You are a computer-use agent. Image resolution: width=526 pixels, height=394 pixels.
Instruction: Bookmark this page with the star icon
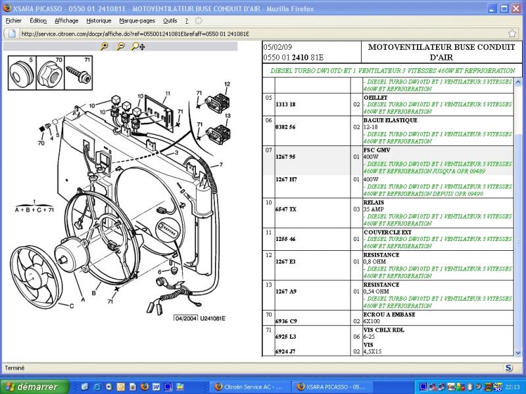click(x=512, y=33)
